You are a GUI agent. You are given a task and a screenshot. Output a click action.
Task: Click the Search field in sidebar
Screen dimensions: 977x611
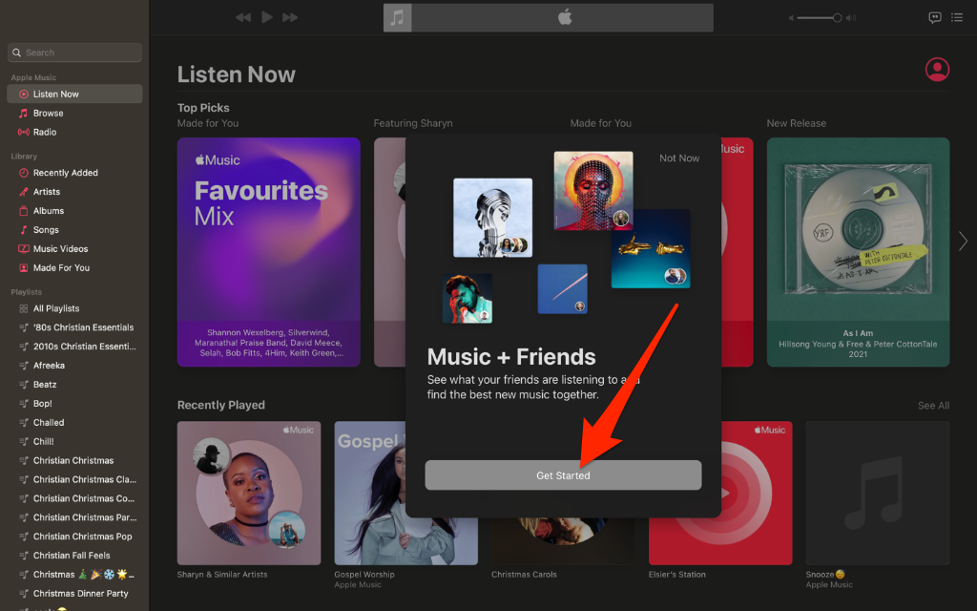[74, 53]
